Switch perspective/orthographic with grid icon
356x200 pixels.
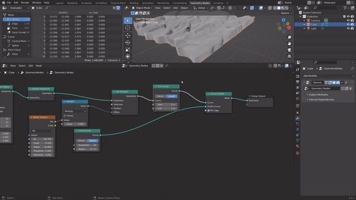[289, 56]
